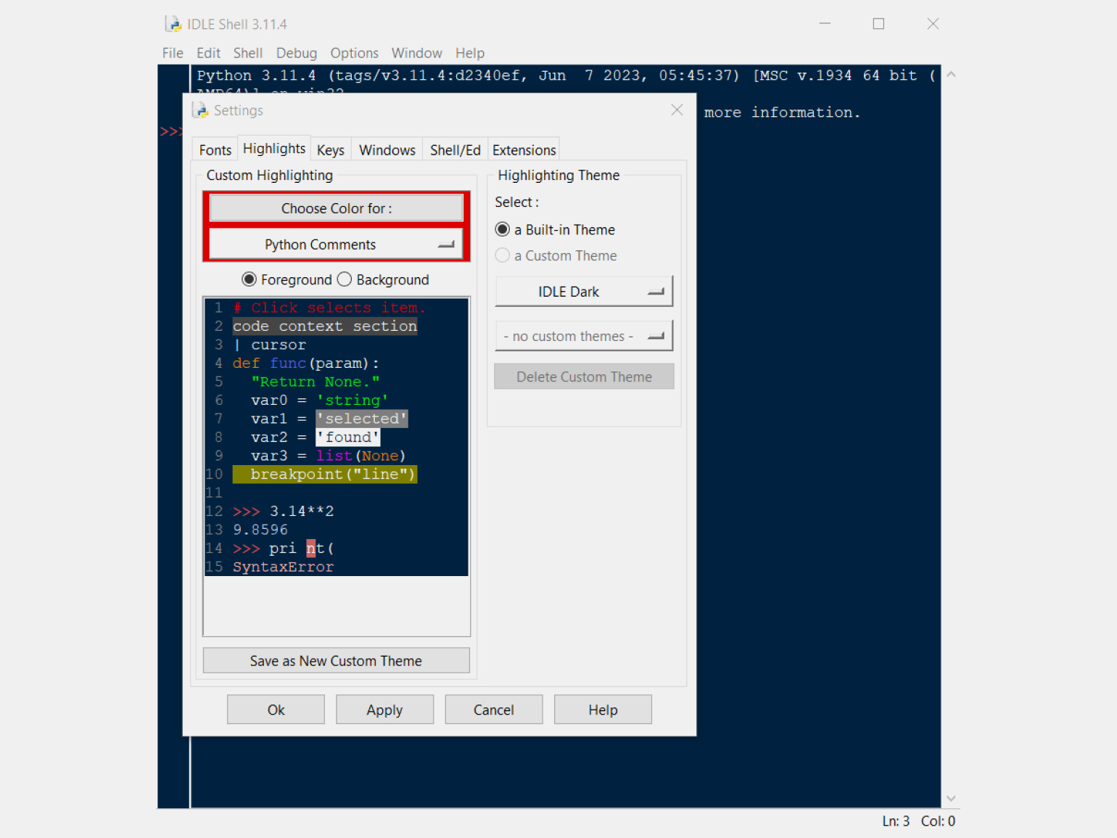The image size is (1117, 838).
Task: Click Save as New Custom Theme
Action: click(x=337, y=661)
